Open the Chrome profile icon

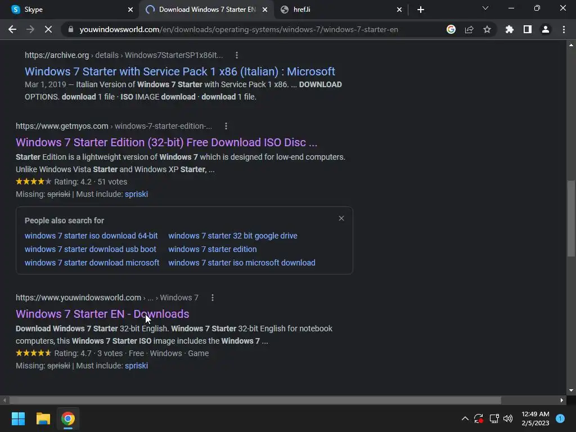click(546, 29)
